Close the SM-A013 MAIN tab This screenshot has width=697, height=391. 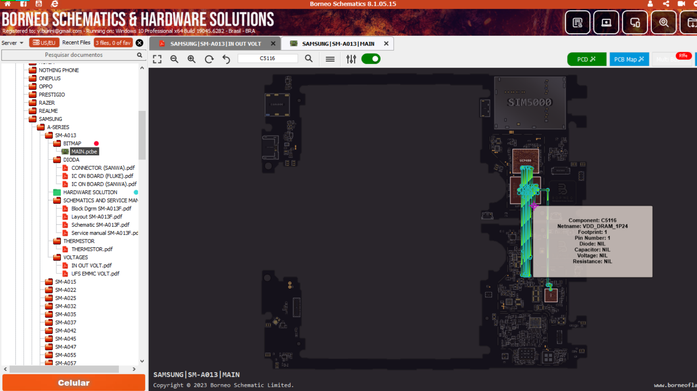pos(386,44)
